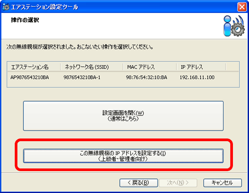The width and height of the screenshot is (249, 193).
Task: Go back with the 戻る(B) button
Action: click(x=139, y=183)
